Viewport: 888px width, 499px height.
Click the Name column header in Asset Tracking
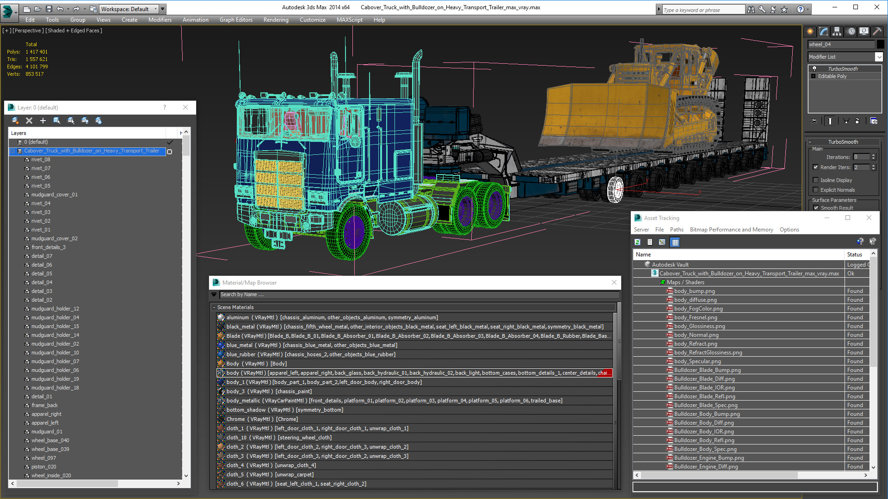pos(738,255)
